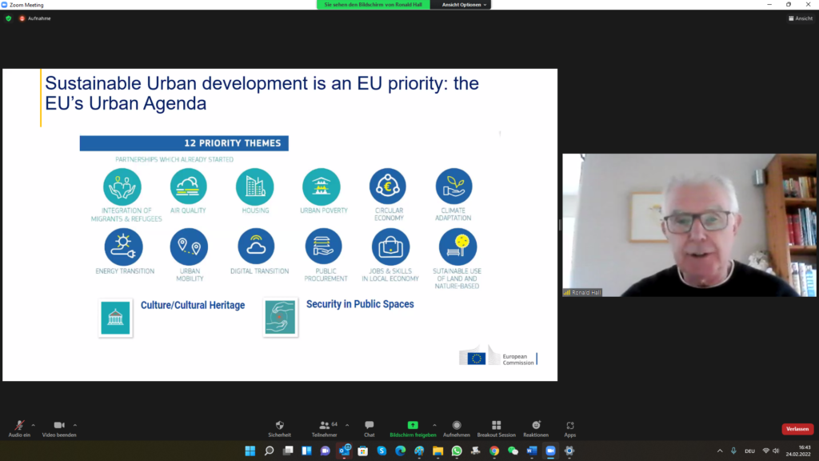The height and width of the screenshot is (461, 819).
Task: Open the Windows Start menu
Action: [x=249, y=451]
